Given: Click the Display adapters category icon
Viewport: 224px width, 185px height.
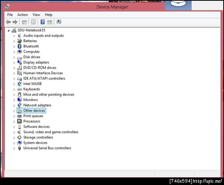Looking at the screenshot, I should [19, 62].
